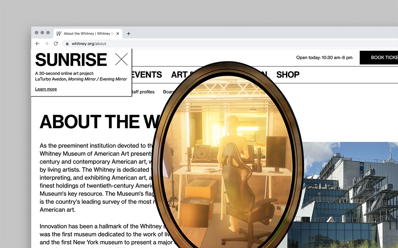Follow the Learn more link
The width and height of the screenshot is (398, 248).
coord(46,89)
